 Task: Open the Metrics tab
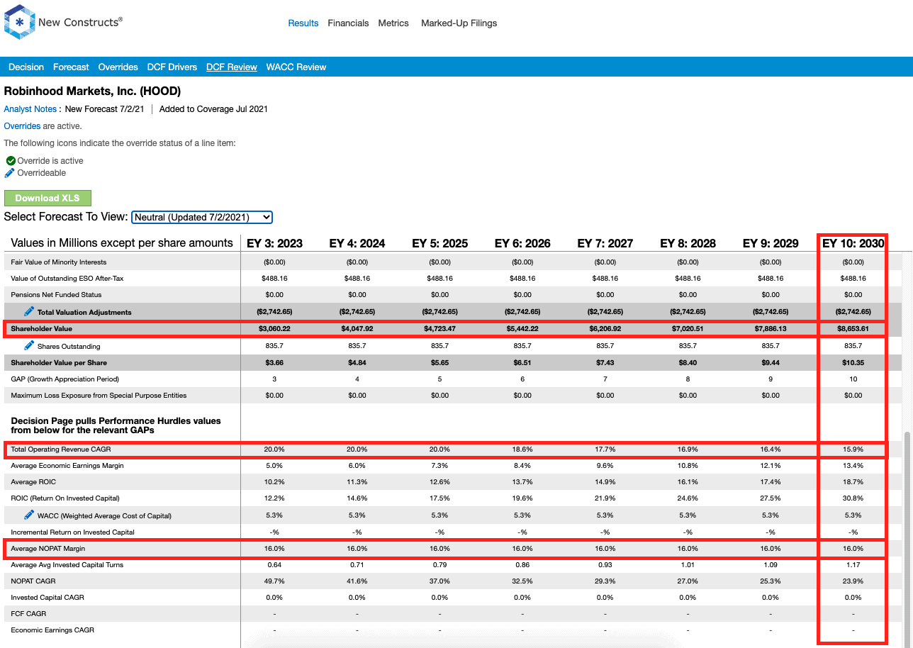coord(393,23)
